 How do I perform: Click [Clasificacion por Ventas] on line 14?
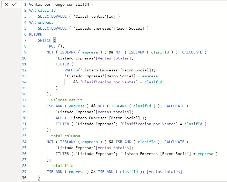(x=109, y=82)
